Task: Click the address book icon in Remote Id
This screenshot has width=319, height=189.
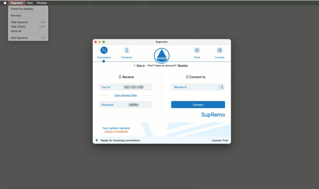Action: 222,87
